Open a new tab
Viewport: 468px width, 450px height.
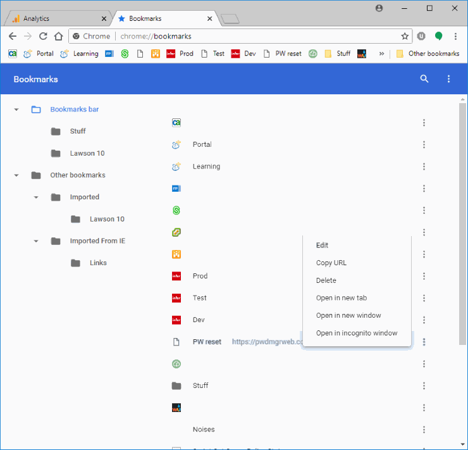tap(230, 19)
